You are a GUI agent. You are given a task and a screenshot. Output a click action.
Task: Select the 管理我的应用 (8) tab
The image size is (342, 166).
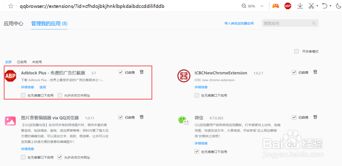49,24
